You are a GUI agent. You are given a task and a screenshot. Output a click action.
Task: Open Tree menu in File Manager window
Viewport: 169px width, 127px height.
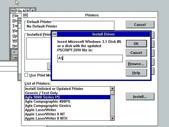click(x=15, y=26)
